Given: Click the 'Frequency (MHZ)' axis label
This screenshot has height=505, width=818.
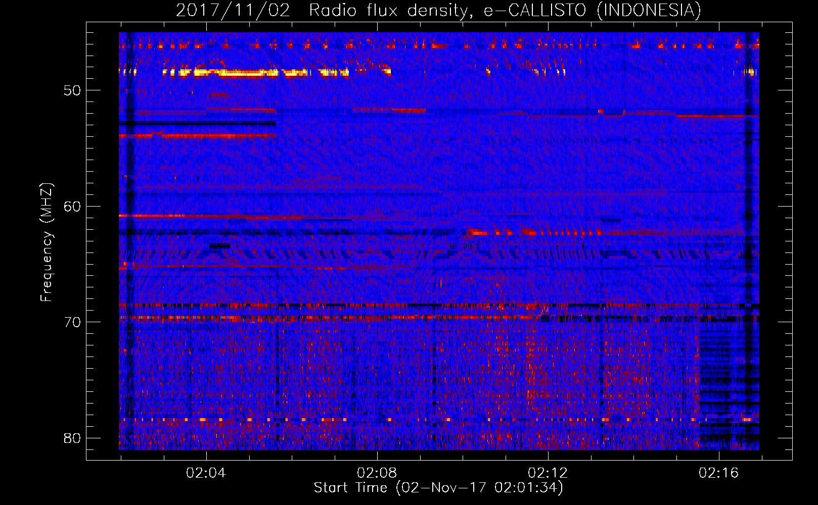Looking at the screenshot, I should tap(47, 242).
